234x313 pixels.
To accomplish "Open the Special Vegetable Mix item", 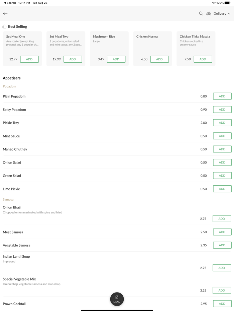I will pyautogui.click(x=19, y=279).
